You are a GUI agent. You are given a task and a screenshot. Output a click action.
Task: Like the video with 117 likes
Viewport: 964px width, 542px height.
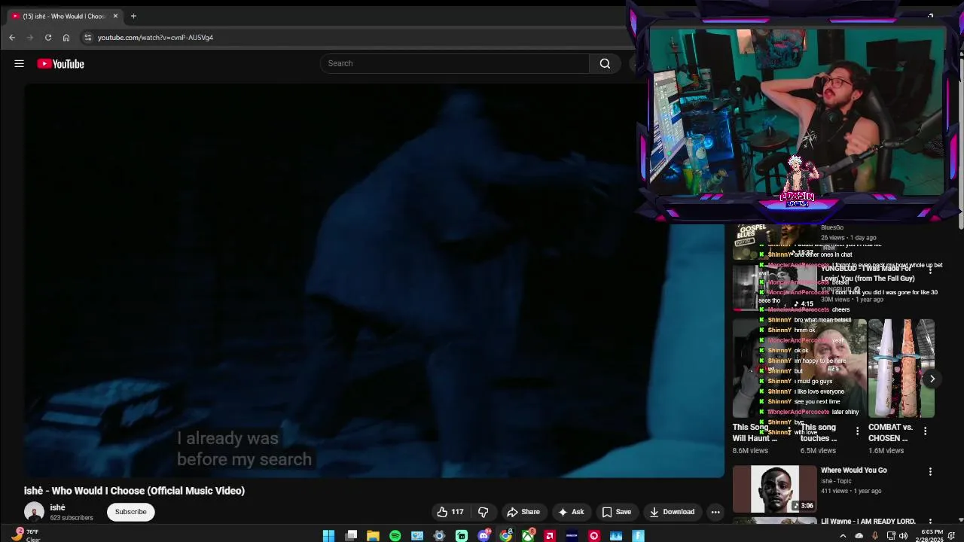[x=450, y=512]
